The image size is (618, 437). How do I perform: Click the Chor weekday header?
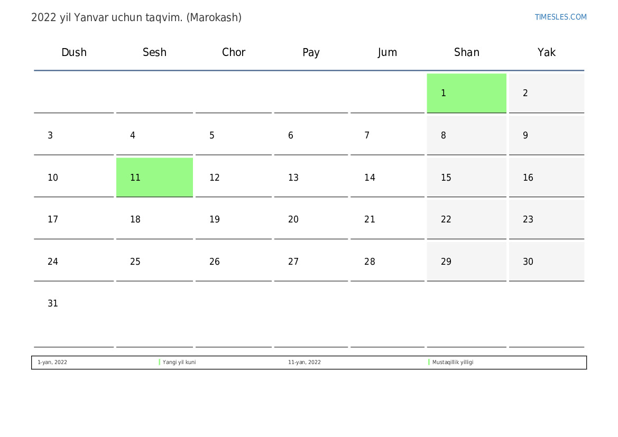pyautogui.click(x=233, y=52)
